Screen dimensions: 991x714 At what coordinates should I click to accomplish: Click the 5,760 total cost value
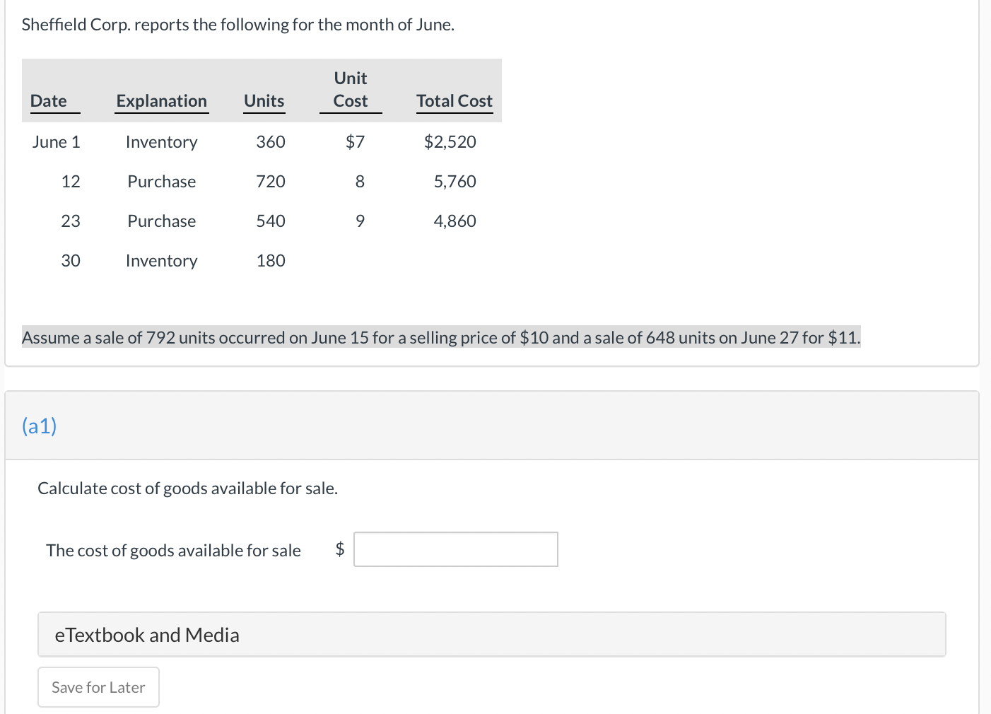tap(455, 182)
